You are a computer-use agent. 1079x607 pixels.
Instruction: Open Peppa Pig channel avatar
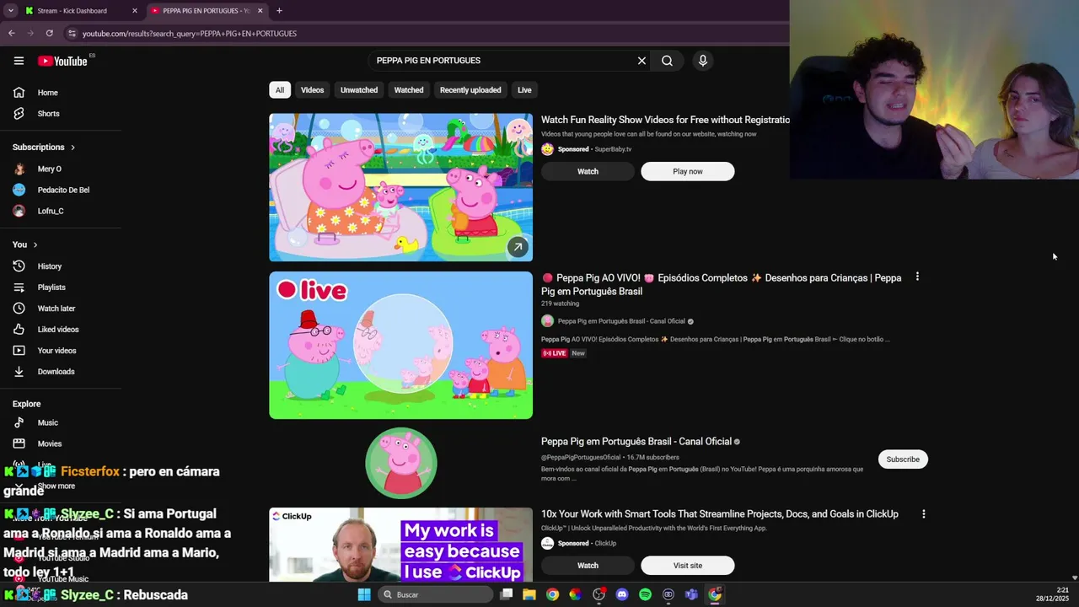(401, 463)
